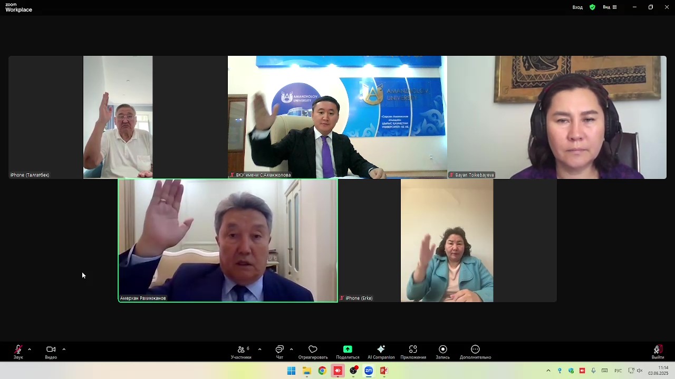Expand audio options arrow next to Звук

tap(30, 350)
